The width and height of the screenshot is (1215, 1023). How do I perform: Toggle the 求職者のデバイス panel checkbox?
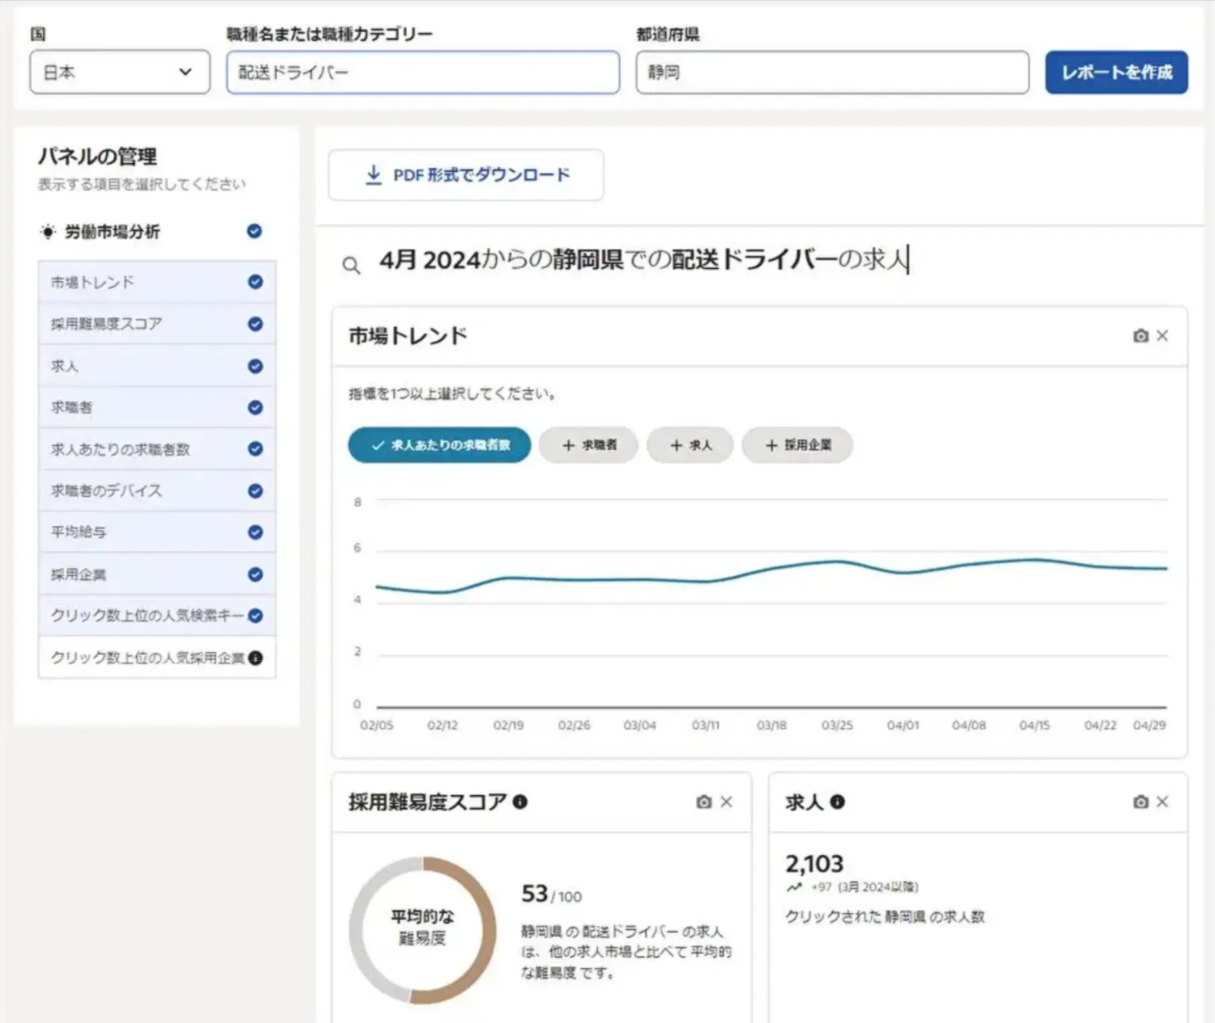pos(255,491)
